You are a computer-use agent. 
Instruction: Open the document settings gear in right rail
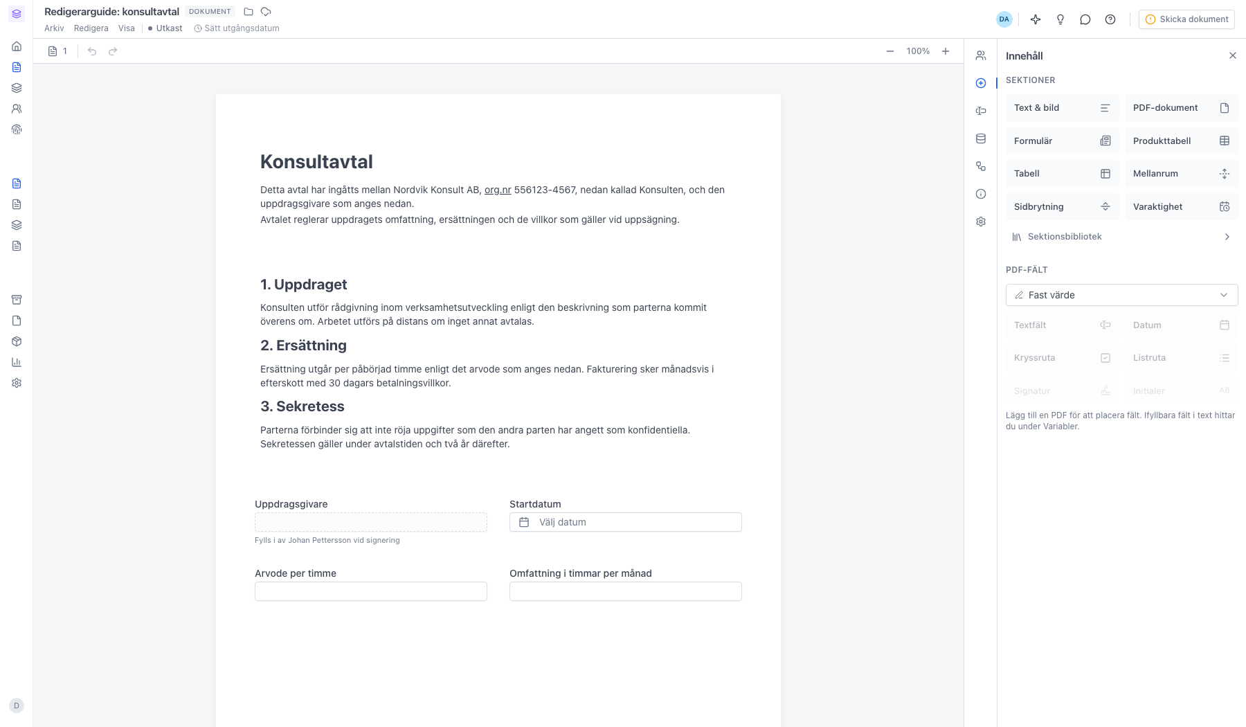pos(981,222)
